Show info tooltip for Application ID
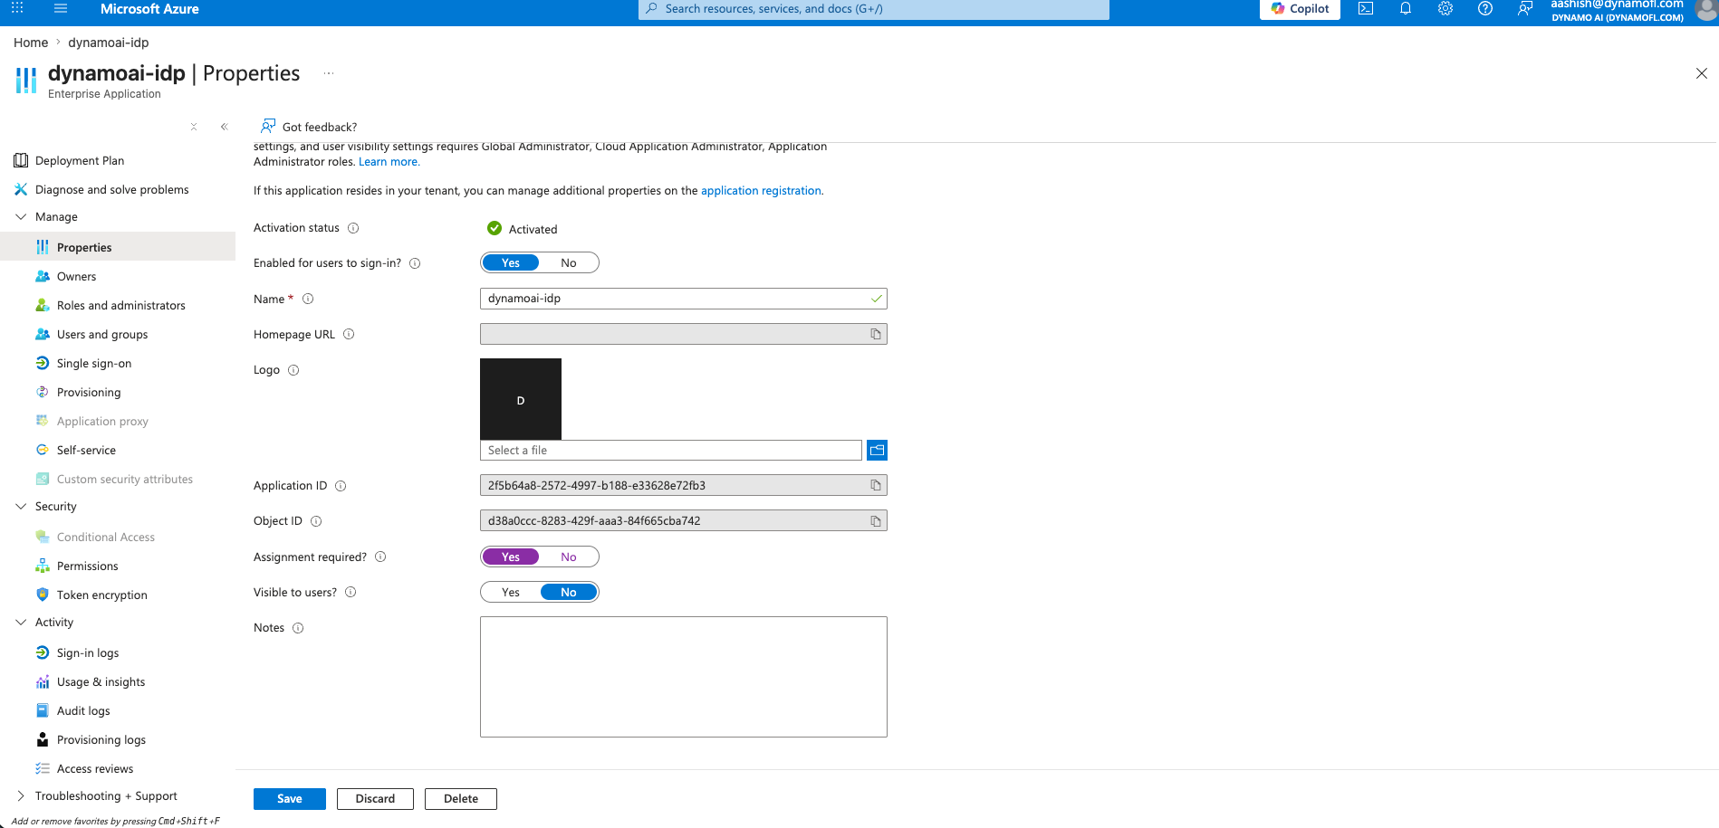 click(x=341, y=486)
